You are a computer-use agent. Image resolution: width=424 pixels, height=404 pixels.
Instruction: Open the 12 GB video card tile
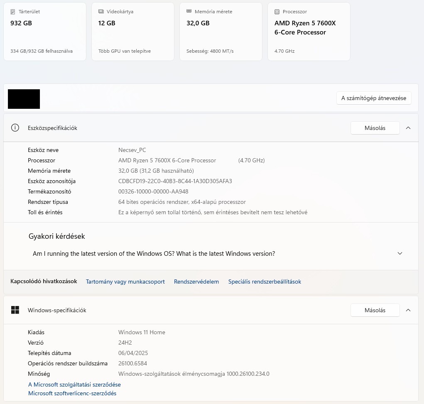tap(133, 32)
